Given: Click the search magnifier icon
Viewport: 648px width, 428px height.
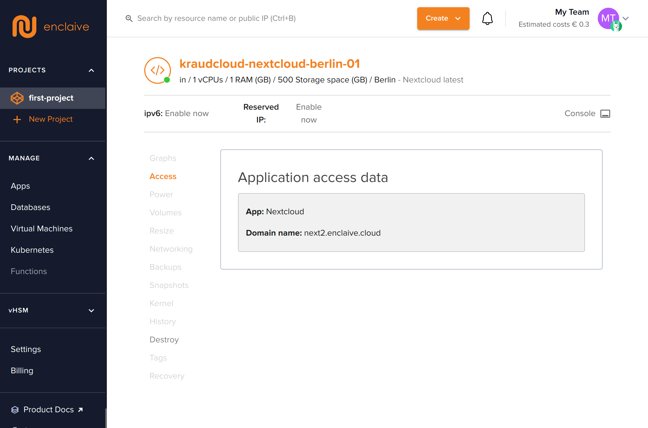Looking at the screenshot, I should click(129, 19).
